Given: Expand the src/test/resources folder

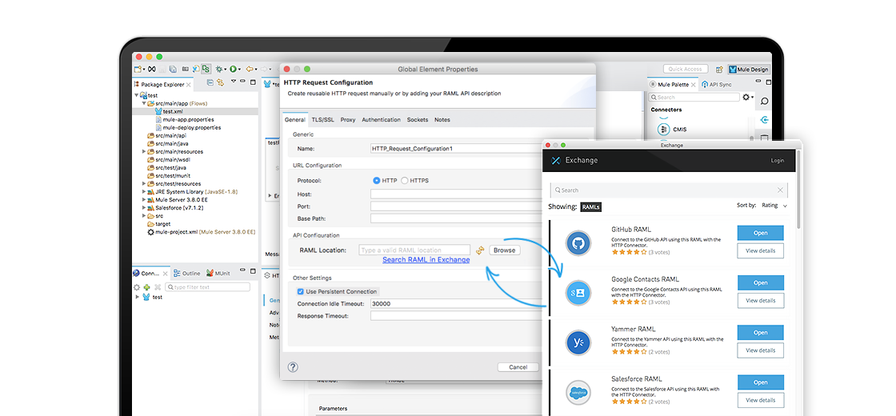Looking at the screenshot, I should [144, 183].
